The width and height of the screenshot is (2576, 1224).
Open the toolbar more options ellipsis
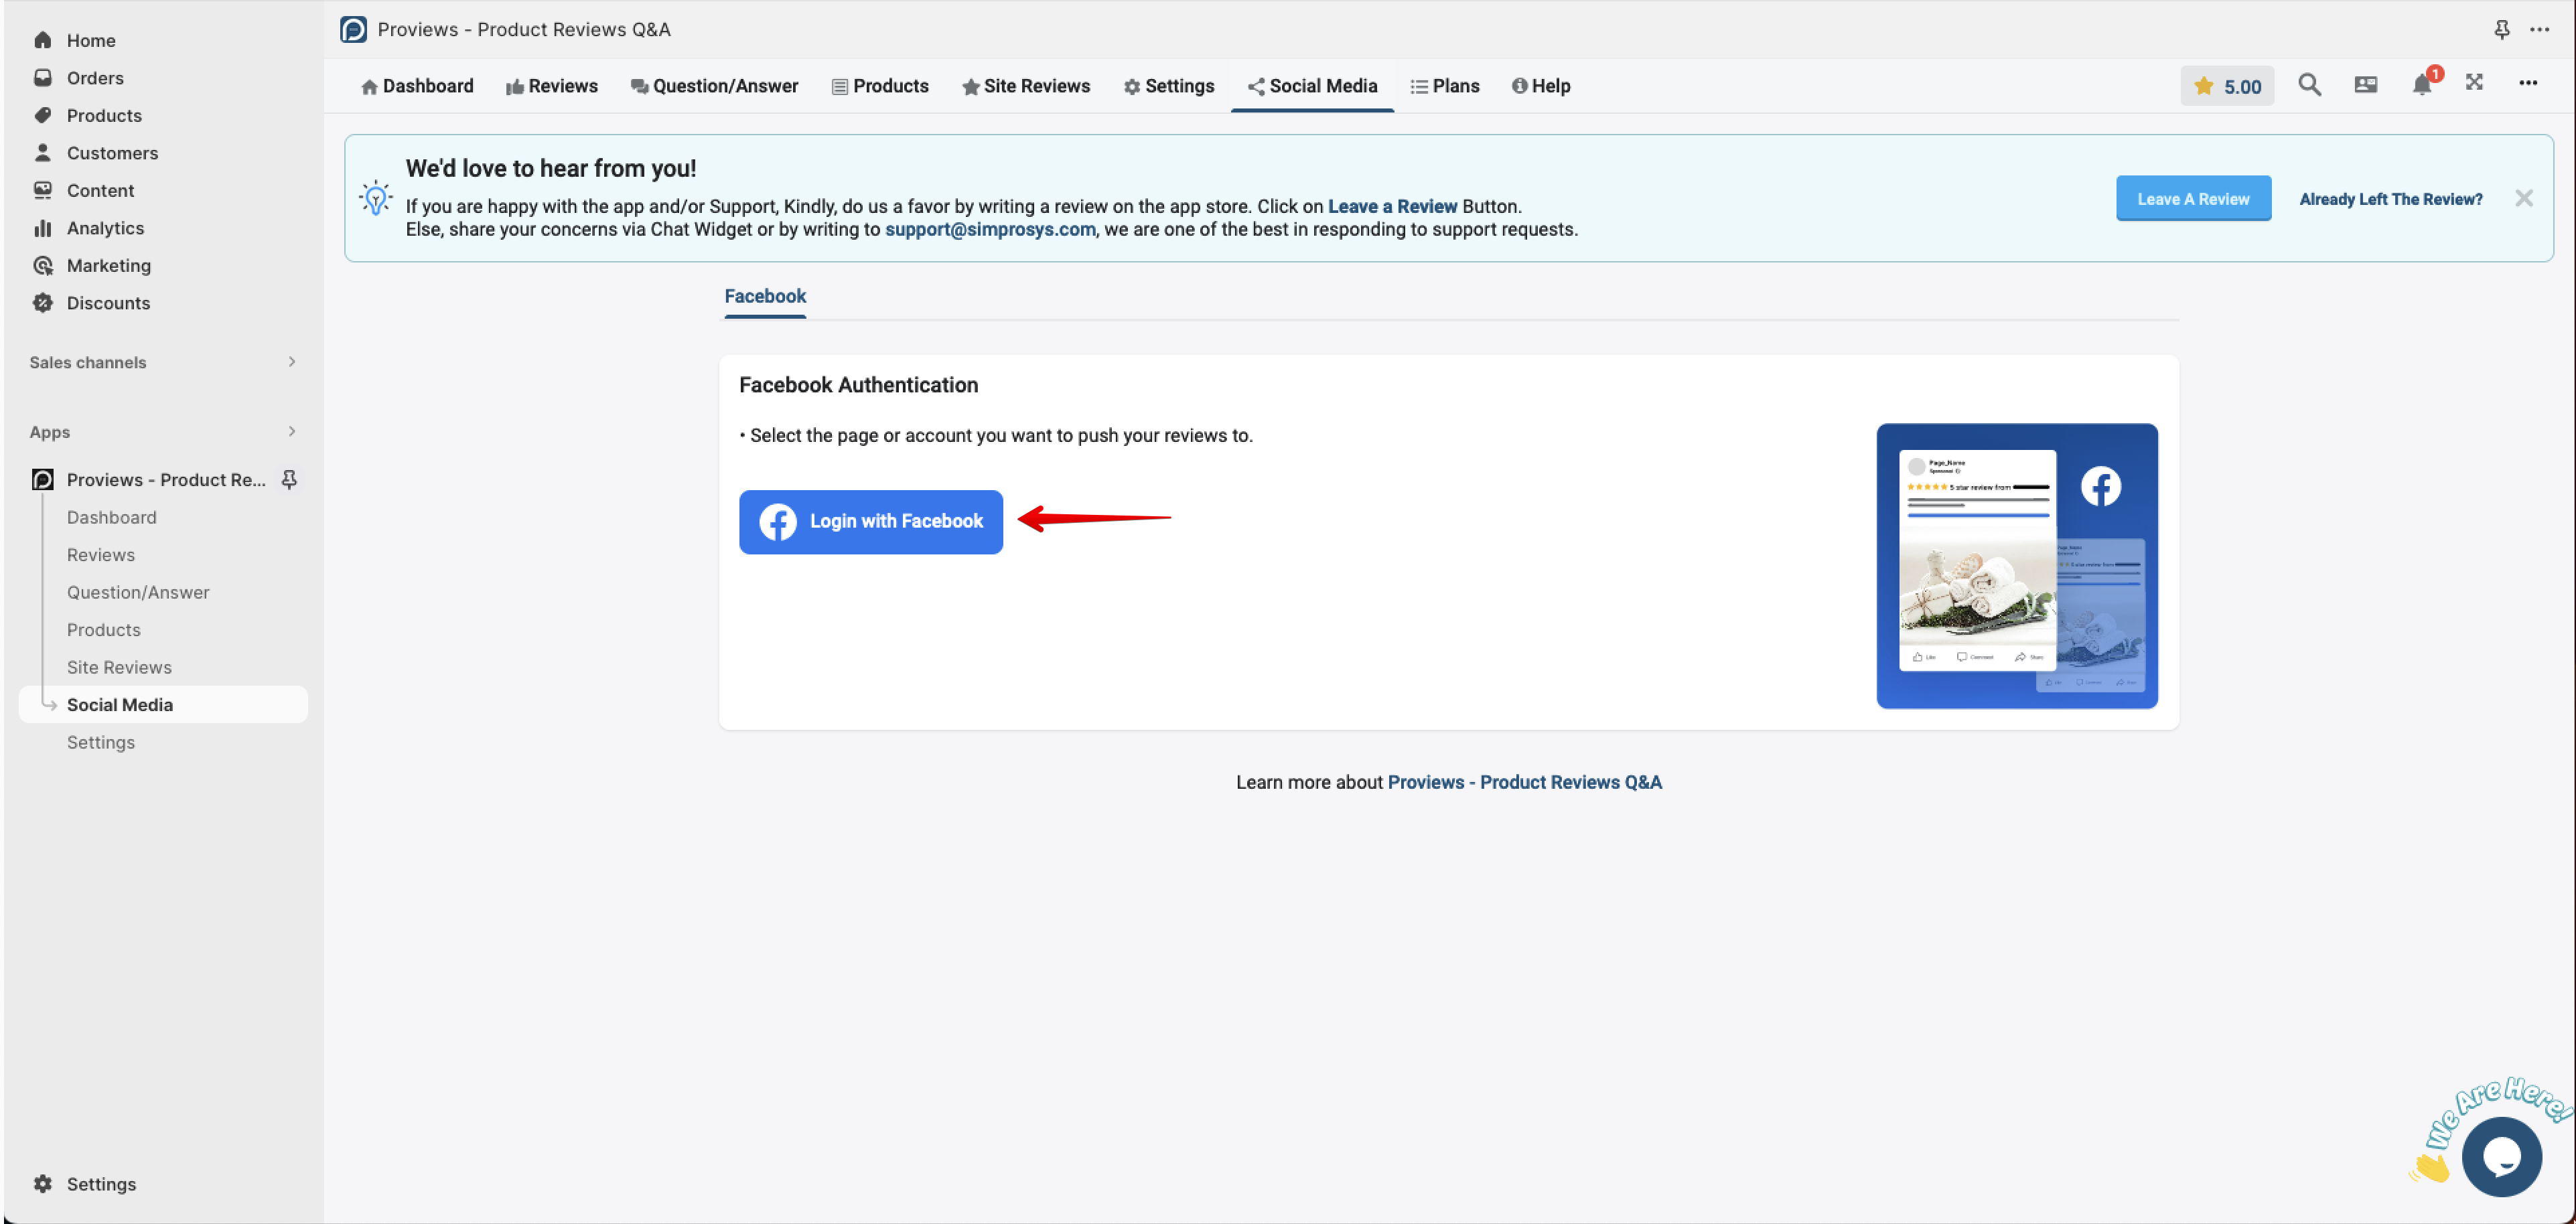click(2527, 83)
